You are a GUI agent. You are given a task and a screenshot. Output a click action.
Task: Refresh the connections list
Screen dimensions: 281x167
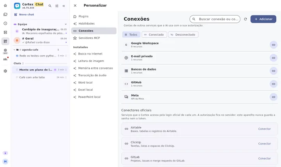click(245, 19)
